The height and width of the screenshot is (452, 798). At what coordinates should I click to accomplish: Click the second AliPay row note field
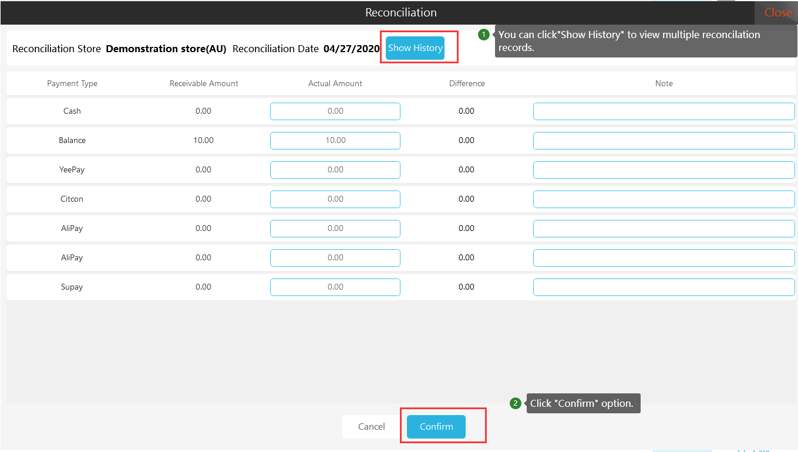click(664, 258)
